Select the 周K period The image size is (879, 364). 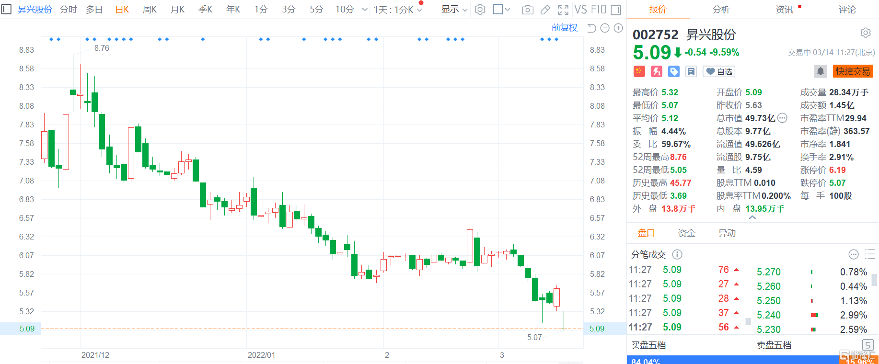150,10
